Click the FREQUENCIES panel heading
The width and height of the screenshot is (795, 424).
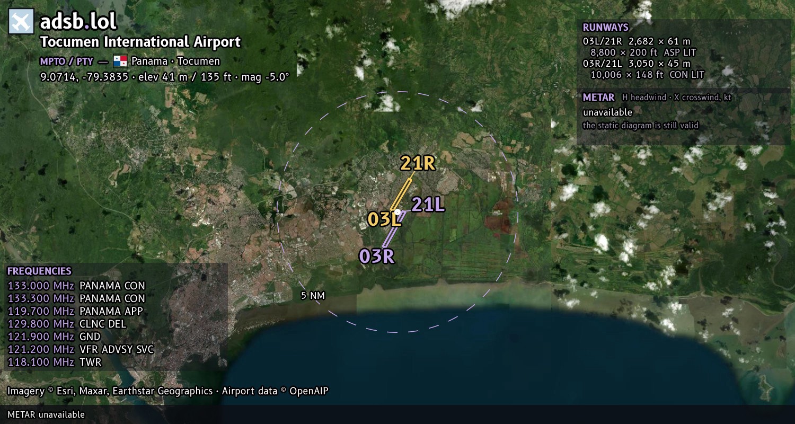pos(39,271)
